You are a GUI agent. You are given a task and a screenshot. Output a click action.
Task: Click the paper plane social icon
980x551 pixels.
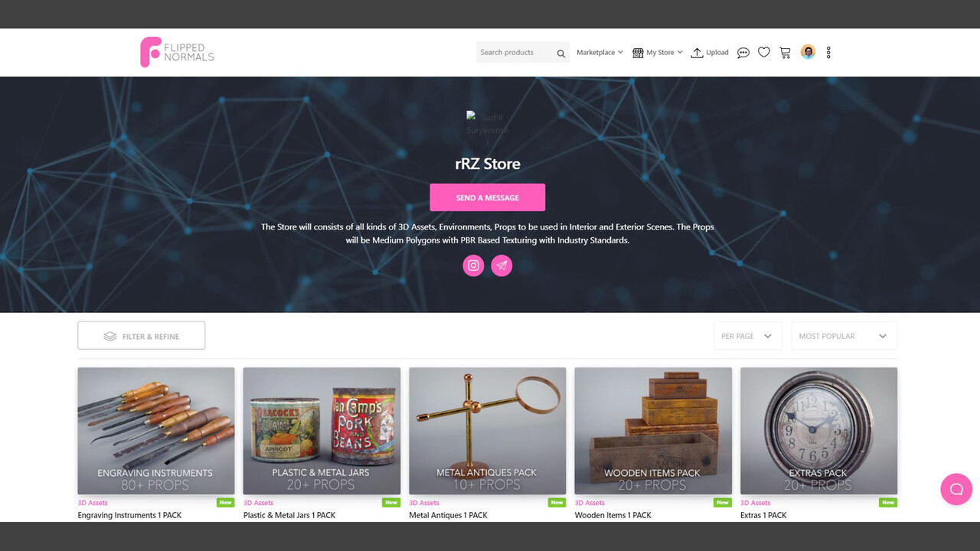tap(501, 266)
